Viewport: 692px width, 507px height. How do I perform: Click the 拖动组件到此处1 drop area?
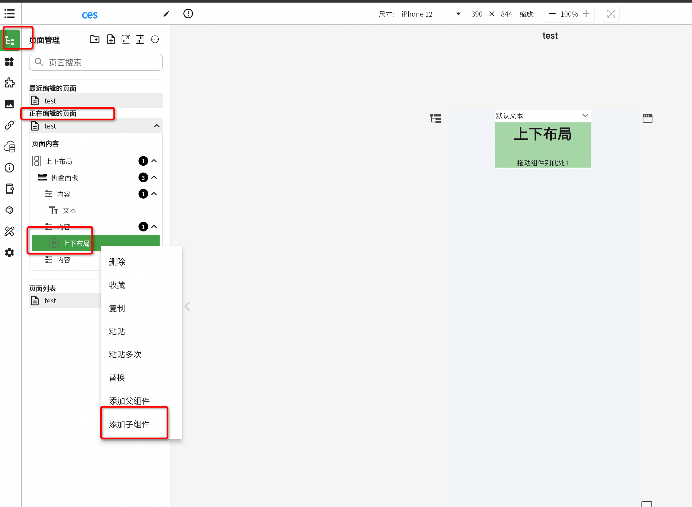tap(543, 163)
